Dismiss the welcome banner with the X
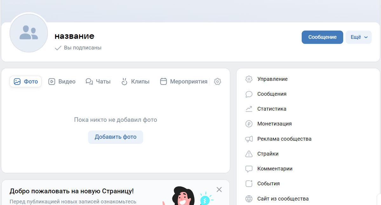The height and width of the screenshot is (205, 381). [219, 189]
